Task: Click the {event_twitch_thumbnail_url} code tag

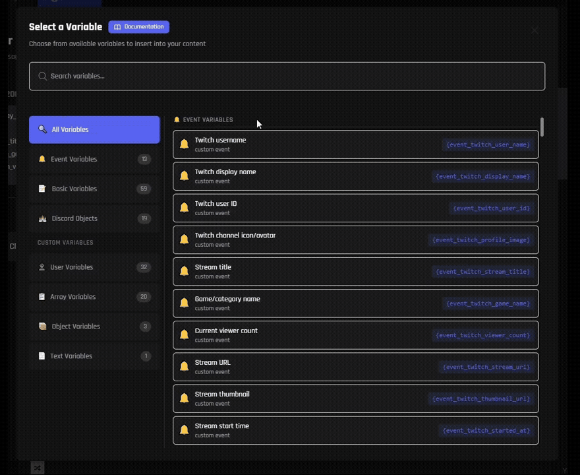Action: pyautogui.click(x=481, y=399)
